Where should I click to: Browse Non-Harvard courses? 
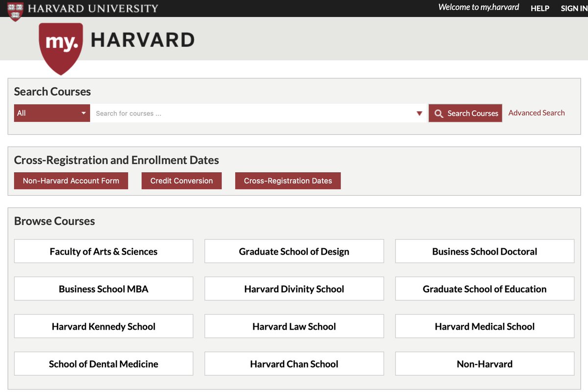tap(485, 364)
